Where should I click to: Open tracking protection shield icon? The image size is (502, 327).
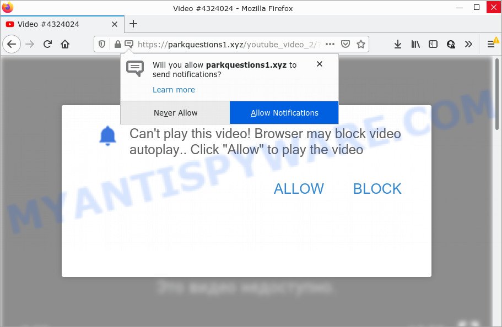coord(102,44)
